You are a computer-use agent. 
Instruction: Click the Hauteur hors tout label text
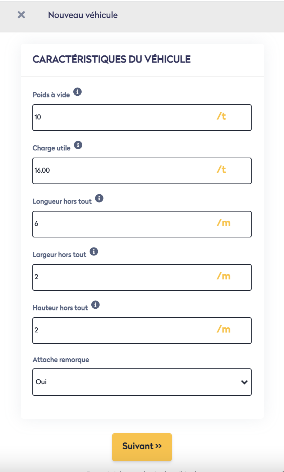(x=60, y=308)
